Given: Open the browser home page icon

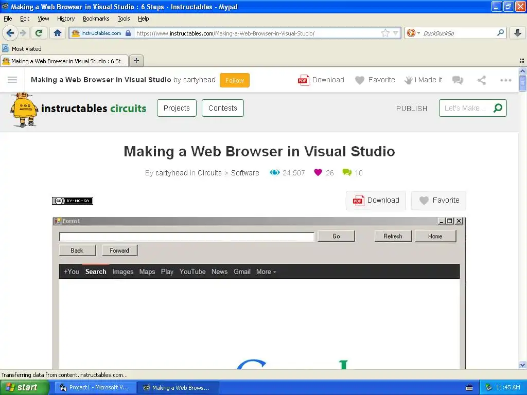Looking at the screenshot, I should [x=58, y=33].
